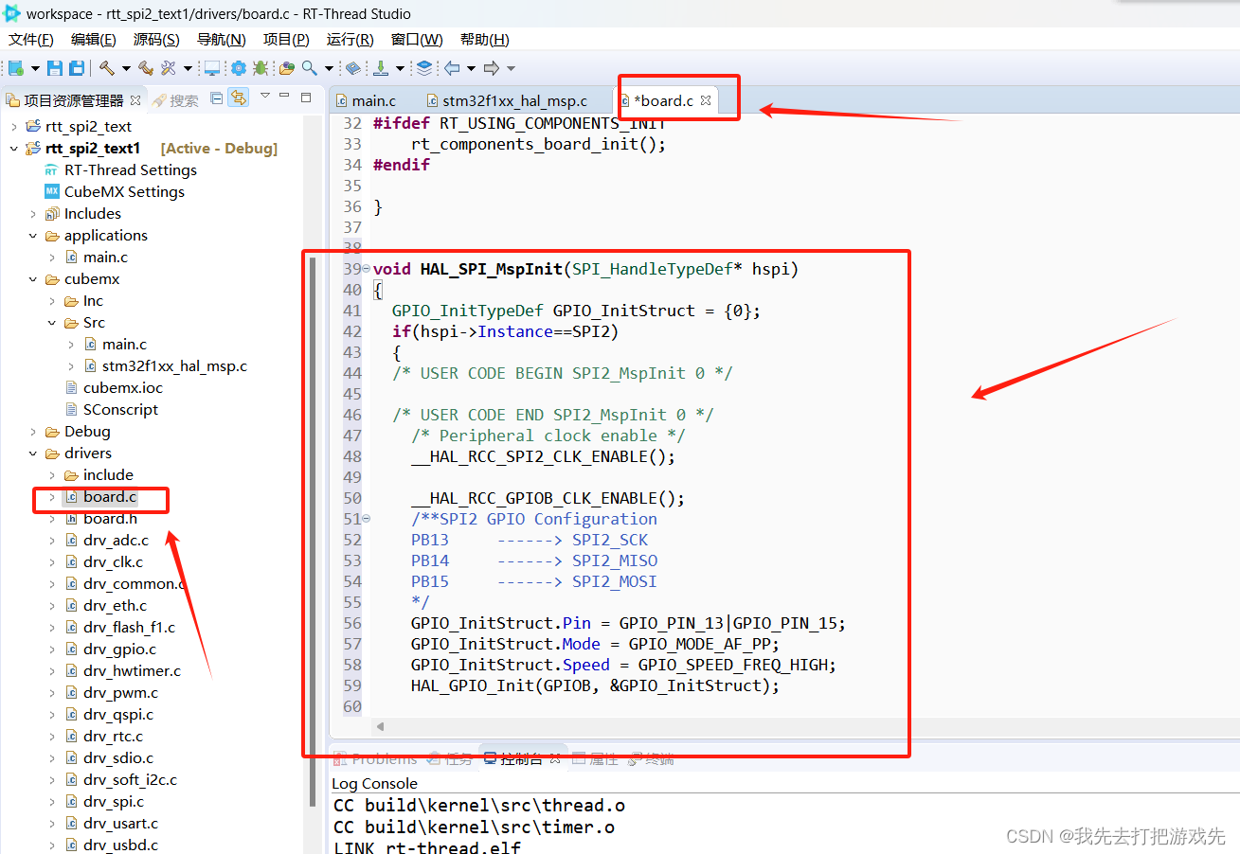
Task: Open the 窗口(W) menu
Action: click(417, 39)
